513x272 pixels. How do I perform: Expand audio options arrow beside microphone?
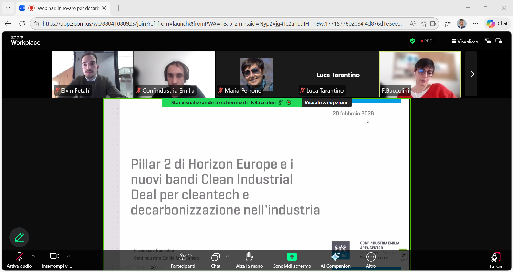pyautogui.click(x=33, y=256)
